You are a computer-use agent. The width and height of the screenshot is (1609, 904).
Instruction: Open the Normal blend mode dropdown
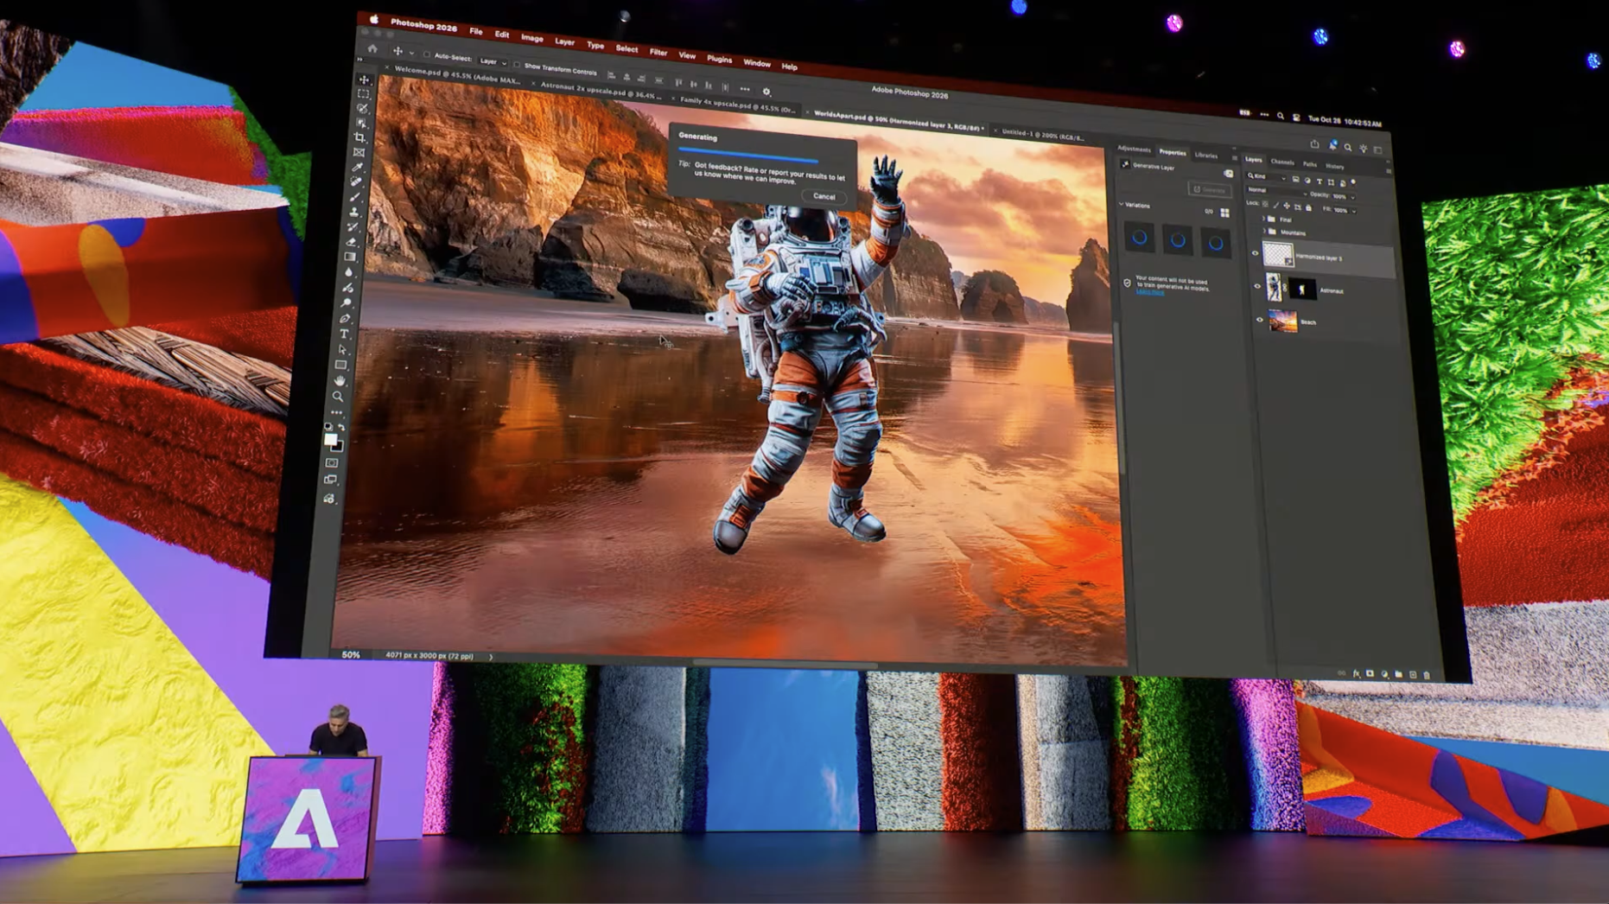(1275, 191)
